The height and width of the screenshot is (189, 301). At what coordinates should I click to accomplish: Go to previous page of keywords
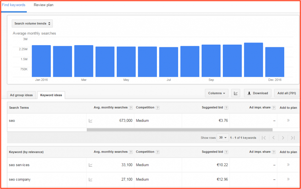[274, 138]
